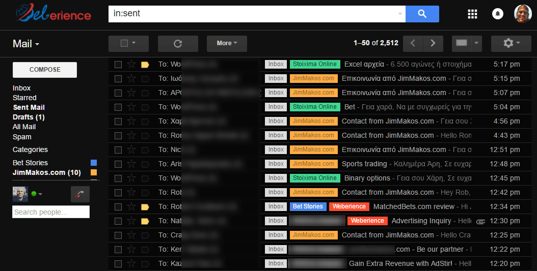Tick the select-all checkbox in toolbar
This screenshot has width=537, height=271.
click(124, 43)
